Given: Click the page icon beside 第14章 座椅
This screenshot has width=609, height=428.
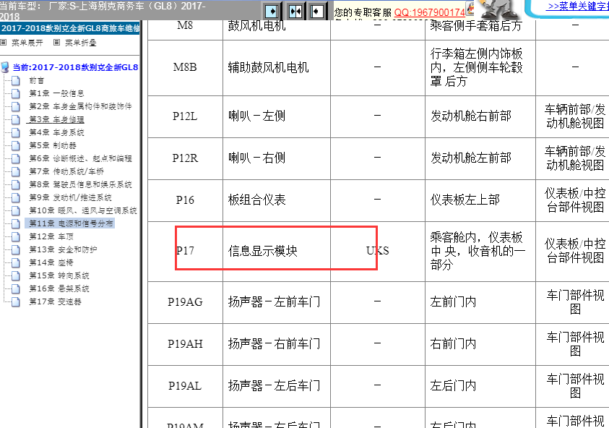Looking at the screenshot, I should pyautogui.click(x=16, y=262).
